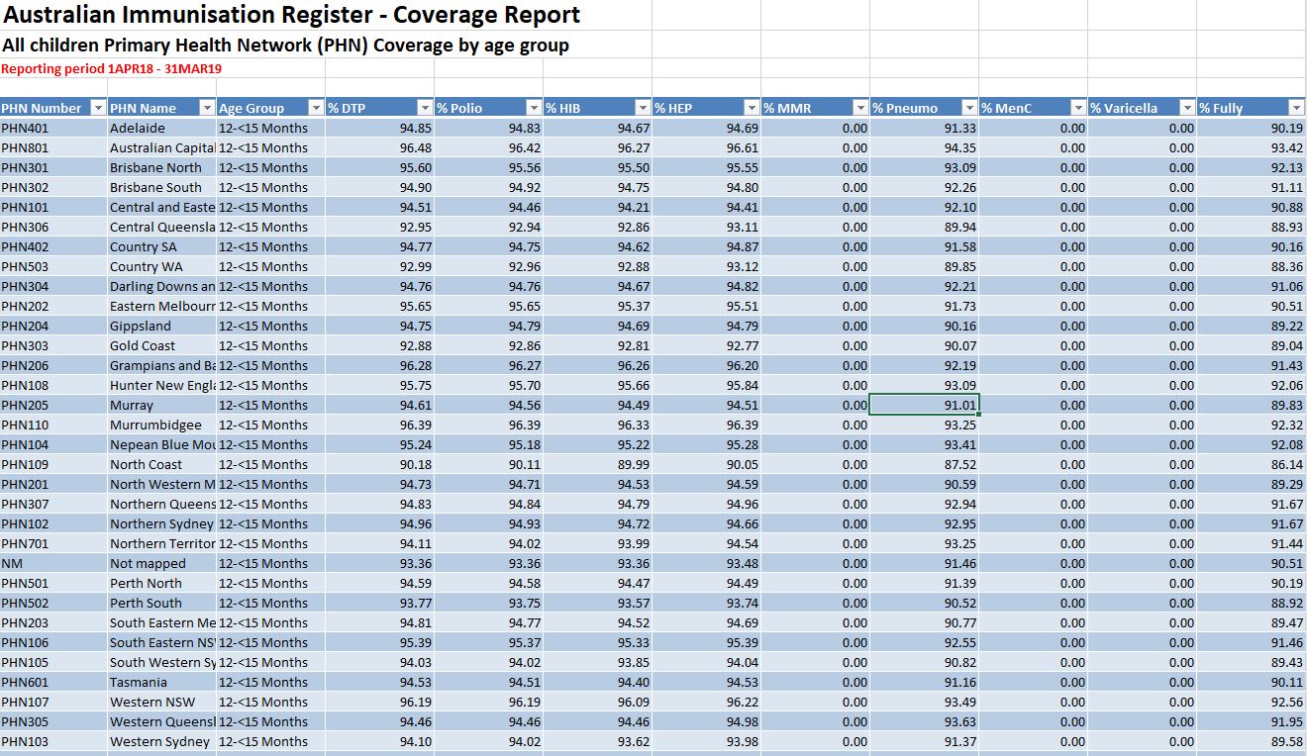Open the % Varicella filter dropdown
This screenshot has height=756, width=1307.
coord(1186,108)
